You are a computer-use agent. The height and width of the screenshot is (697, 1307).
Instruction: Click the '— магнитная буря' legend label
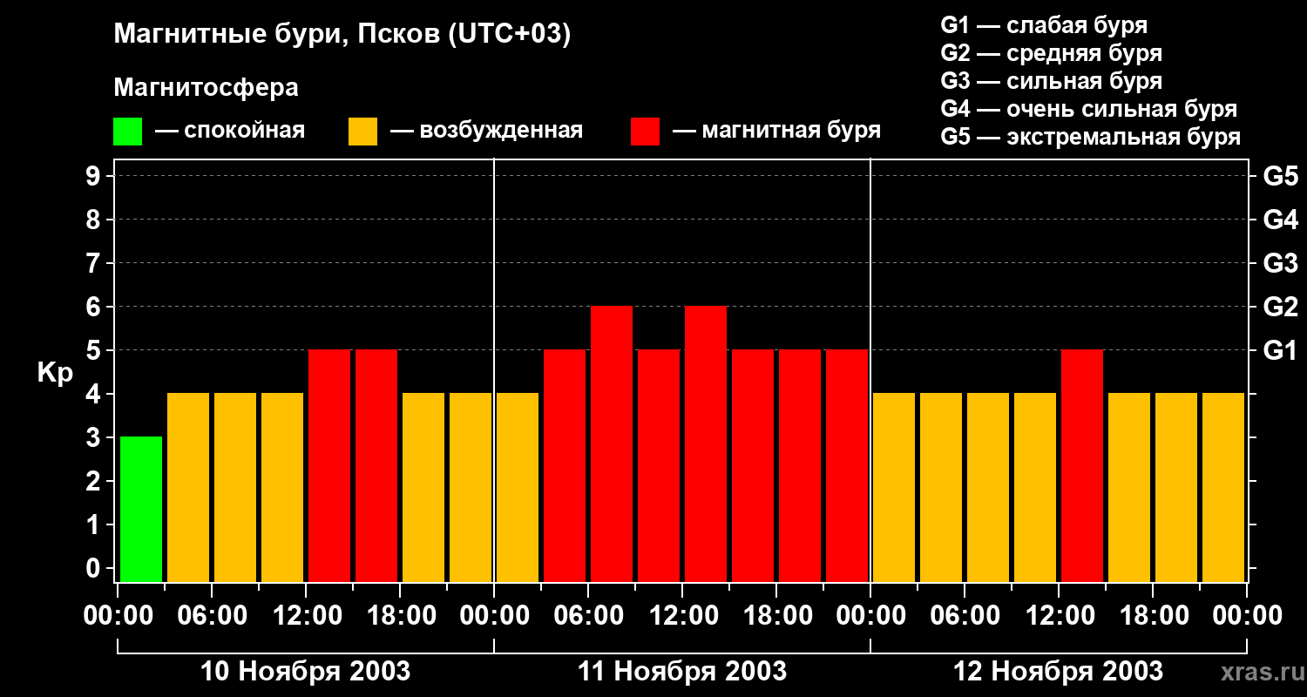(776, 131)
